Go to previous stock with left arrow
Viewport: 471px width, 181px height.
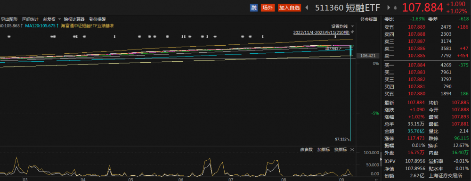pyautogui.click(x=307, y=8)
